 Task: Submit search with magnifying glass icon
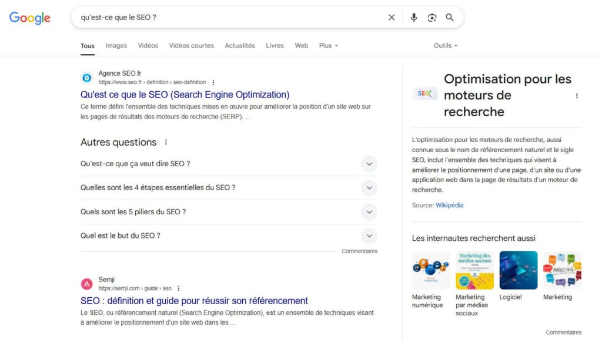coord(450,17)
